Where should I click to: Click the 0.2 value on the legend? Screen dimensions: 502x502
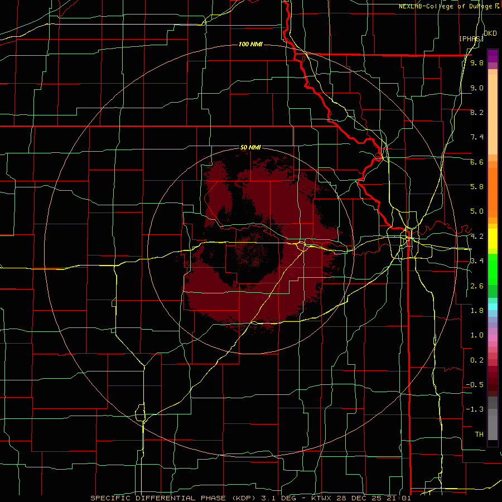tap(477, 360)
